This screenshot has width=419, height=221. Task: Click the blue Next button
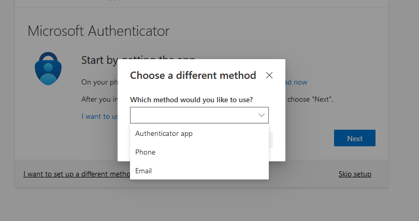[355, 138]
